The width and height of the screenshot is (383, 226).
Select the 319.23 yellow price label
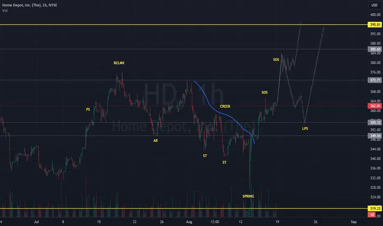[375, 208]
